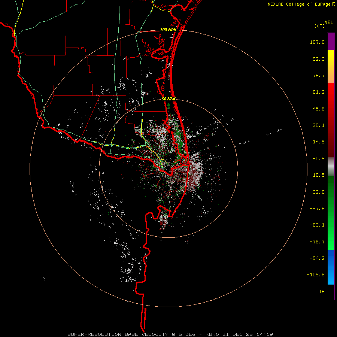
Task: Click the -63.1 value on velocity scale
Action: (317, 225)
